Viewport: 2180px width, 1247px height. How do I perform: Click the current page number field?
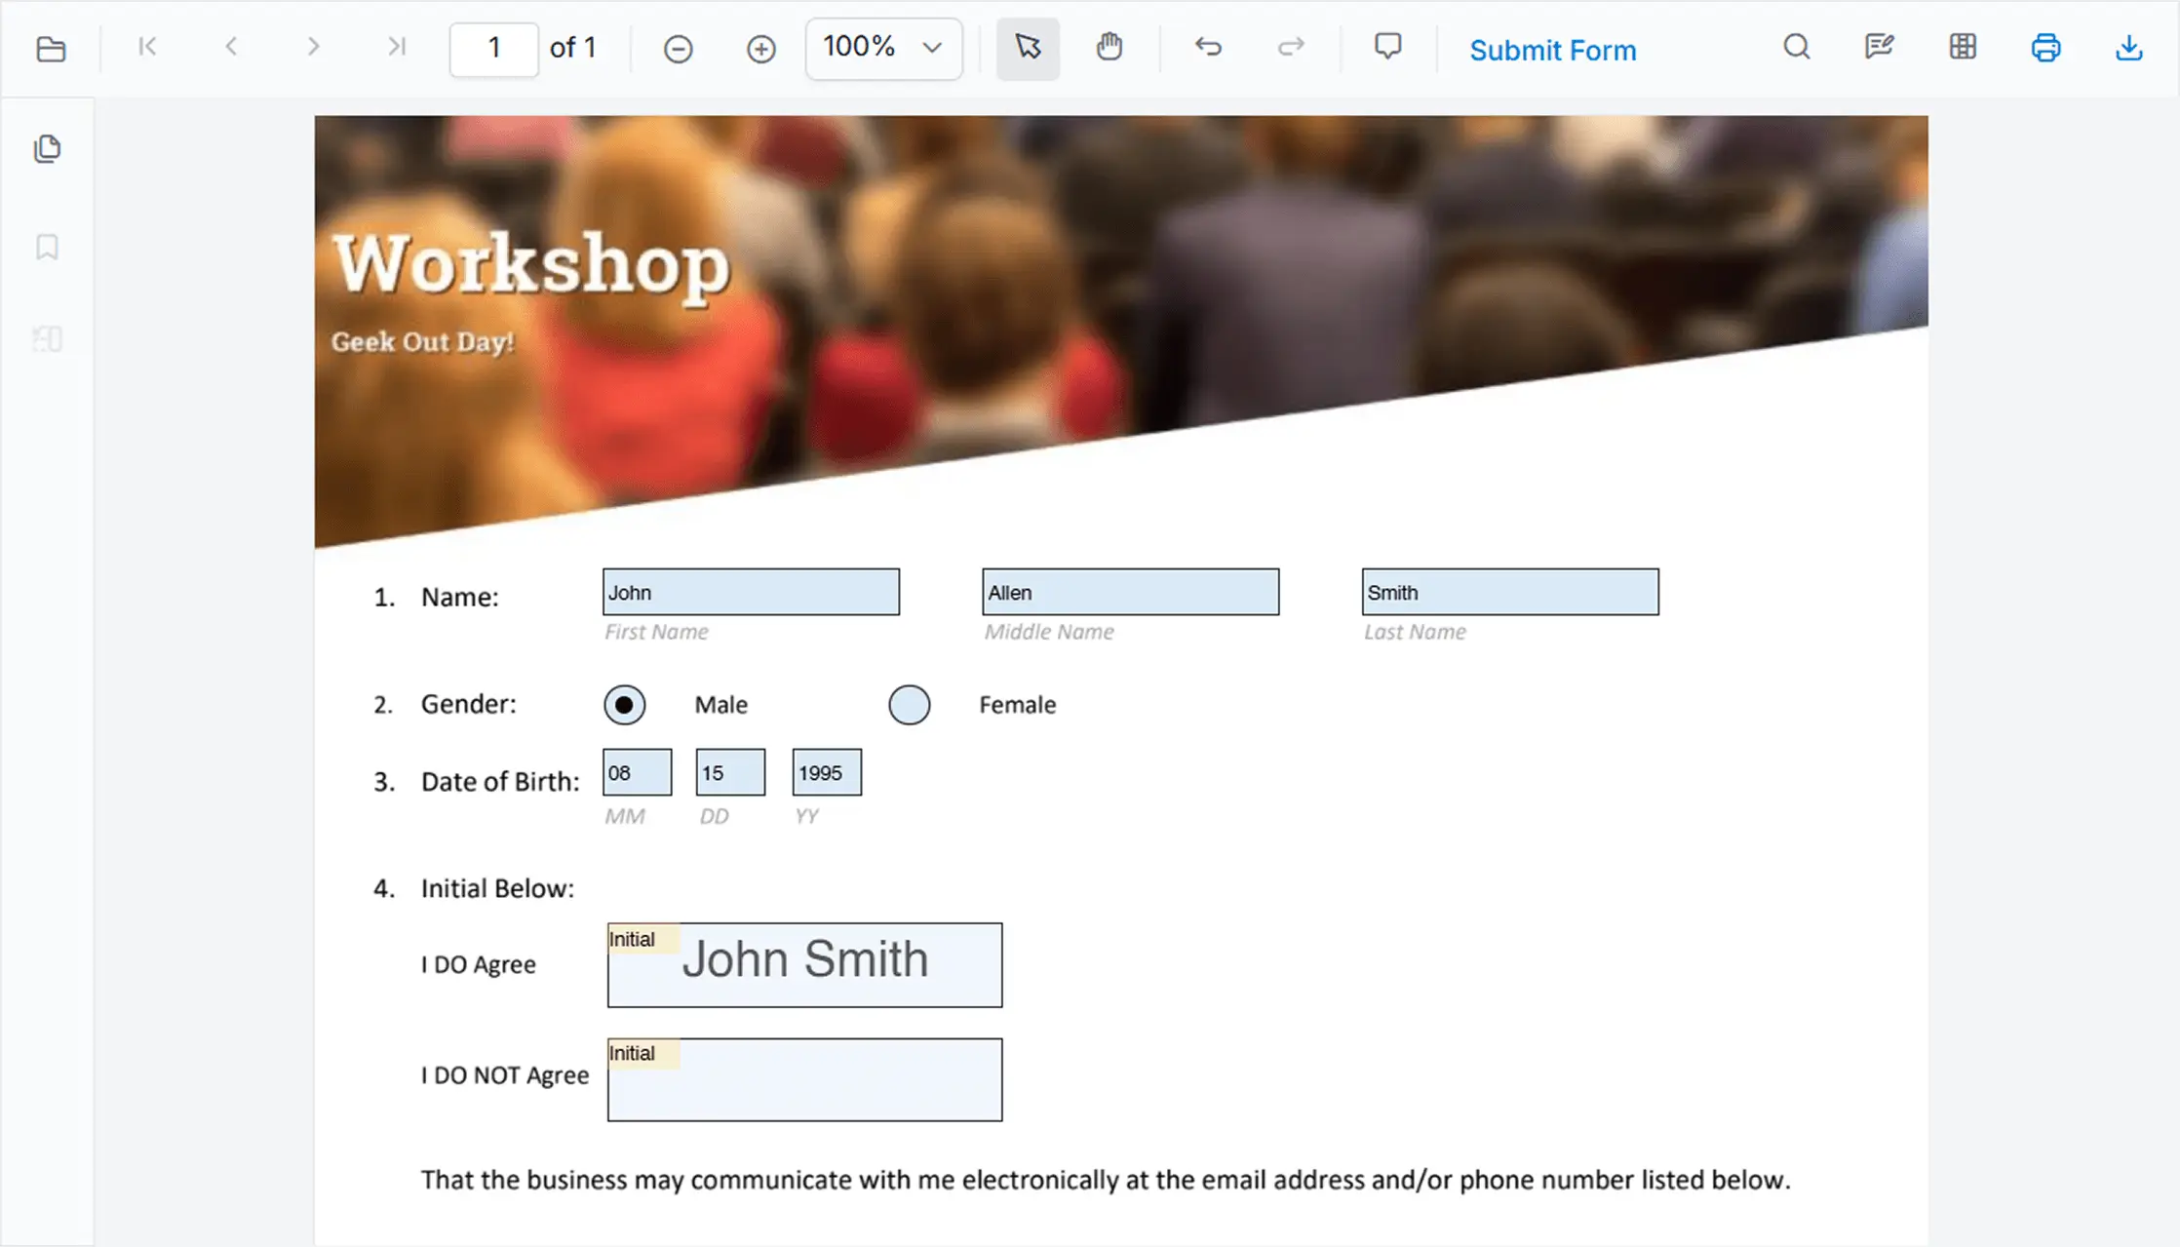[x=493, y=49]
